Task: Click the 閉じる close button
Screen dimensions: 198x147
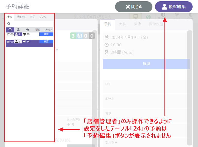Action: [x=134, y=7]
